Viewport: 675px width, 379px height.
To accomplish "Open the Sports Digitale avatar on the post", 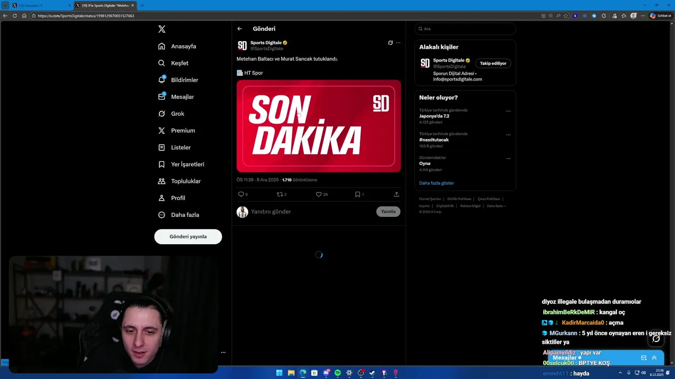I will (x=242, y=46).
